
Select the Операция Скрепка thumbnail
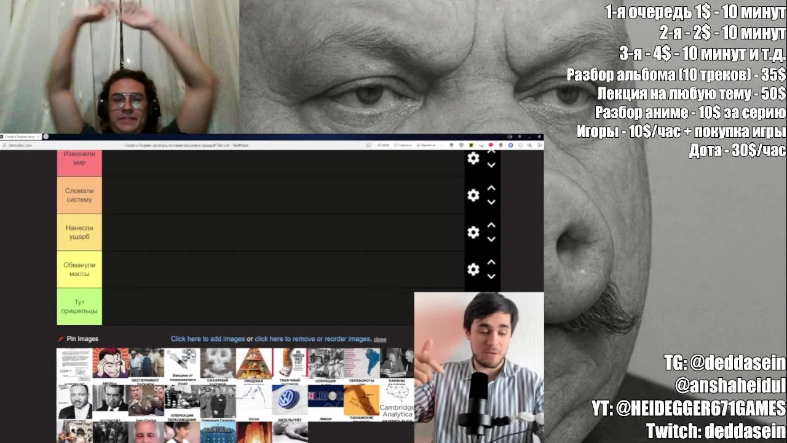coord(218,402)
